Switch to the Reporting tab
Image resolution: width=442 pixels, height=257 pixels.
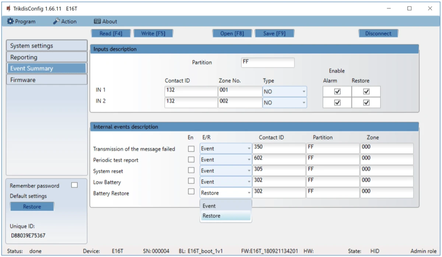[46, 57]
